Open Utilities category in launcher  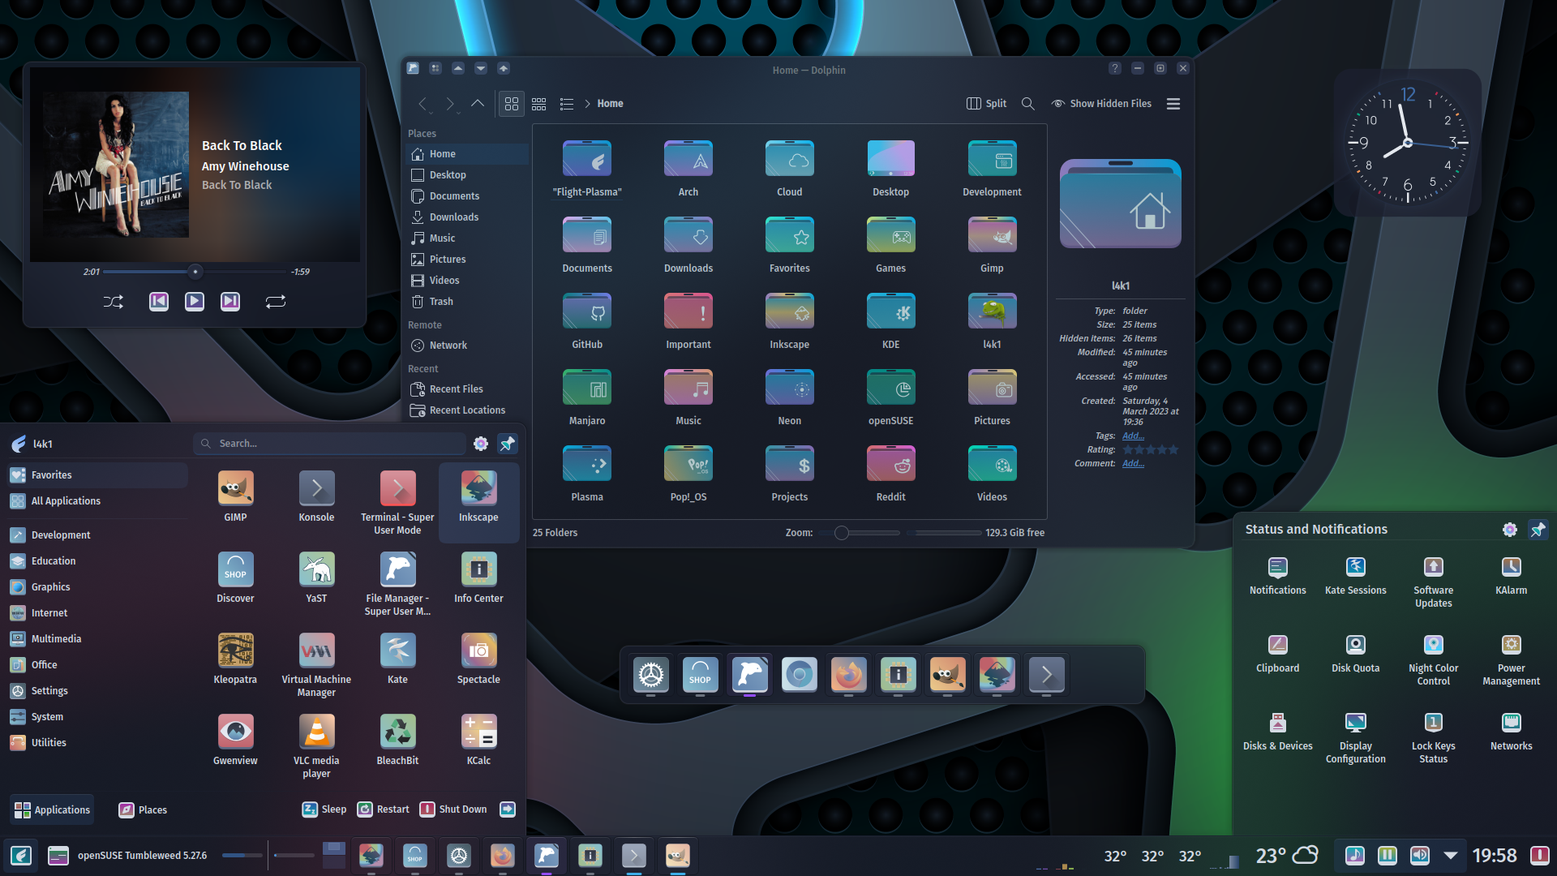tap(97, 743)
